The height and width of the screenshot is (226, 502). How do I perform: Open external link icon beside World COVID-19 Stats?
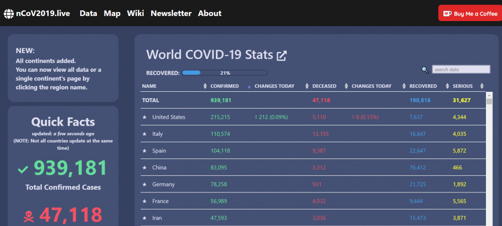[282, 56]
